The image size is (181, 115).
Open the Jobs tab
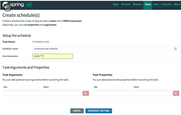pyautogui.click(x=156, y=4)
